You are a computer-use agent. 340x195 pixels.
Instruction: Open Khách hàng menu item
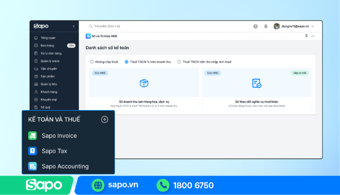(49, 92)
